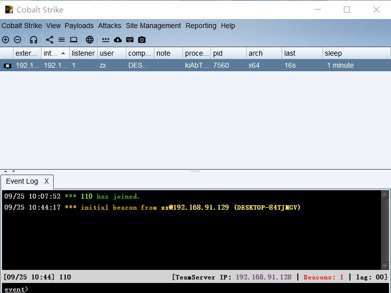Close the Event Log tab with X
The height and width of the screenshot is (293, 391).
click(47, 181)
